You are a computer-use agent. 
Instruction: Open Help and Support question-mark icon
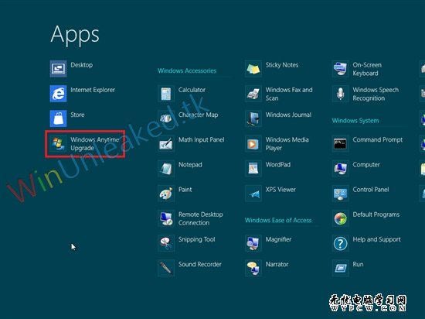pyautogui.click(x=341, y=243)
